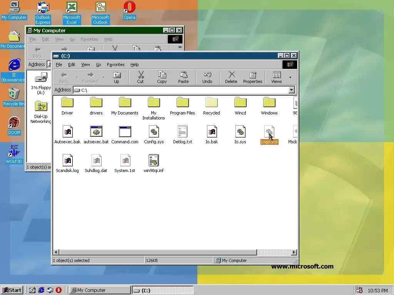
Task: Click the Cut scissors toolbar button
Action: [x=140, y=77]
